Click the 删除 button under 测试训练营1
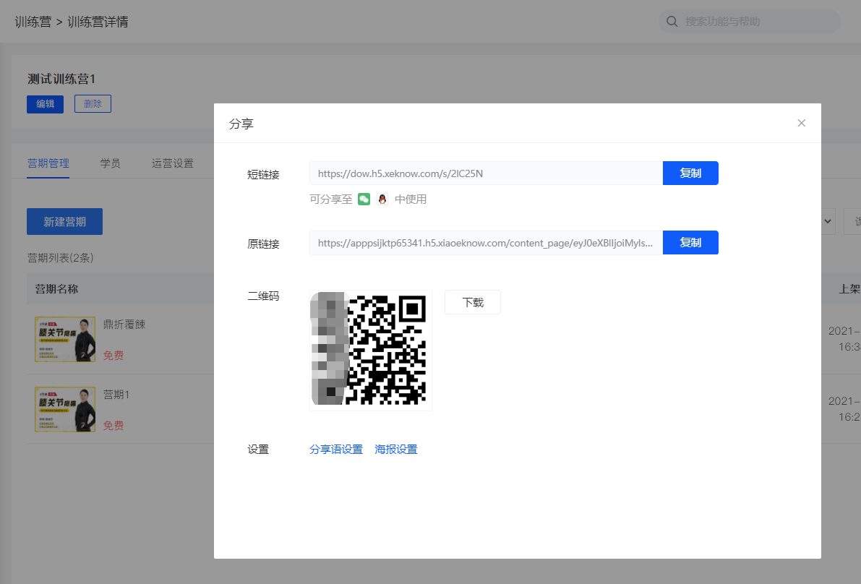Image resolution: width=861 pixels, height=584 pixels. click(x=93, y=104)
